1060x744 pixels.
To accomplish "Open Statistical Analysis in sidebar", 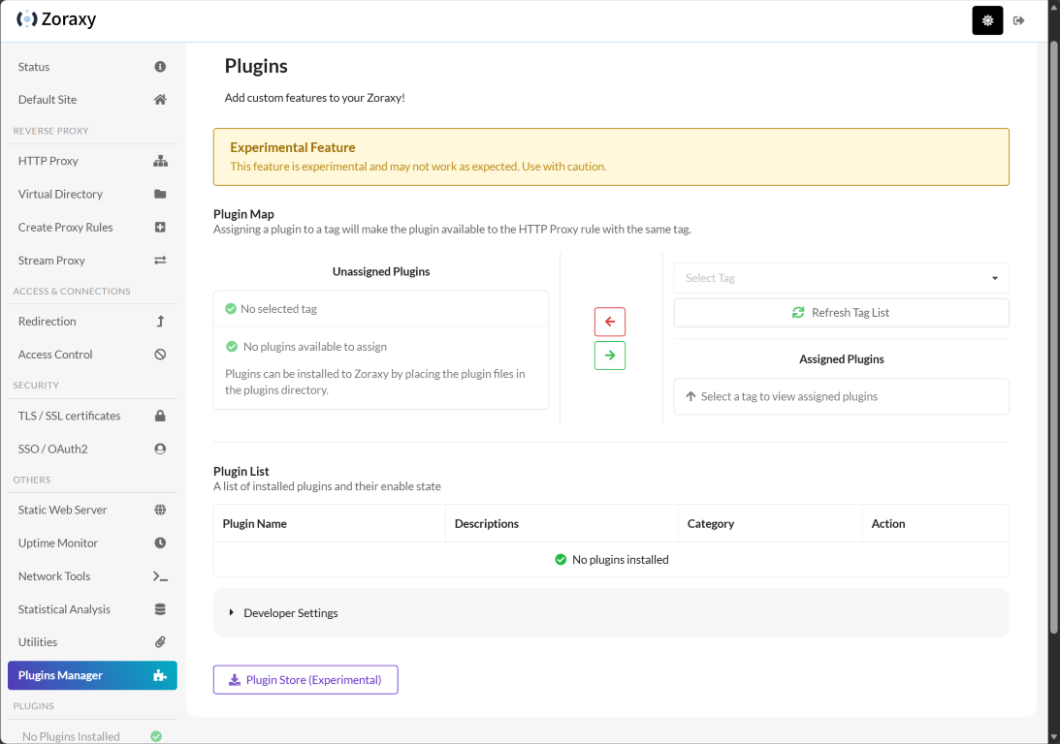I will coord(64,609).
